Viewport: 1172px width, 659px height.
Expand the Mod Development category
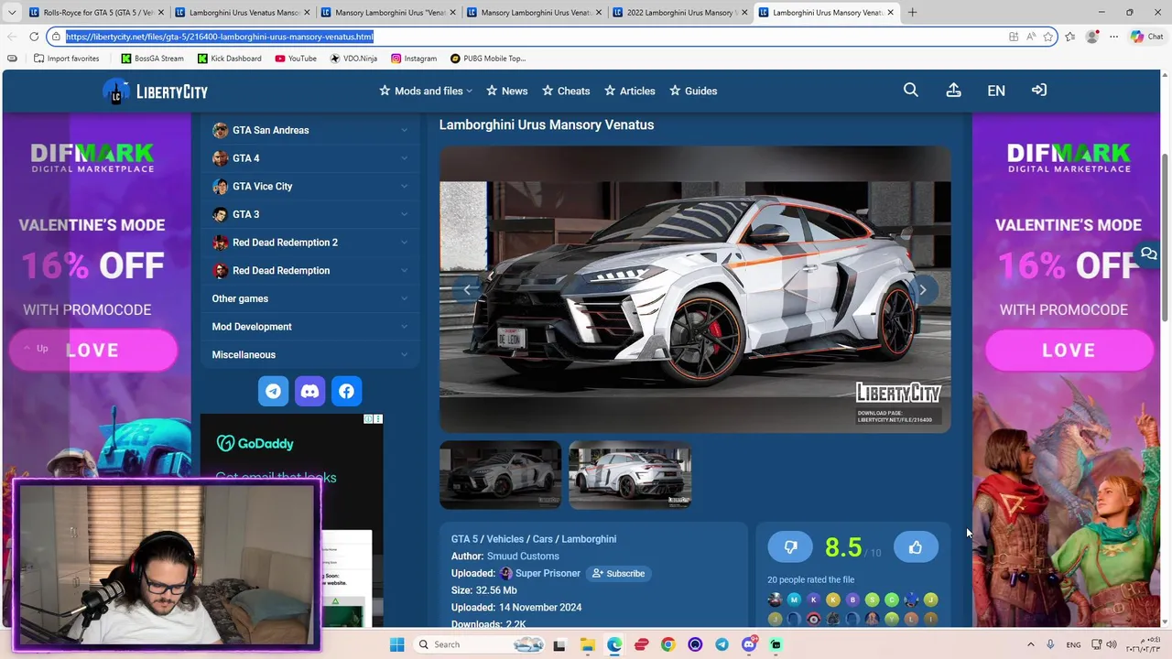point(310,327)
